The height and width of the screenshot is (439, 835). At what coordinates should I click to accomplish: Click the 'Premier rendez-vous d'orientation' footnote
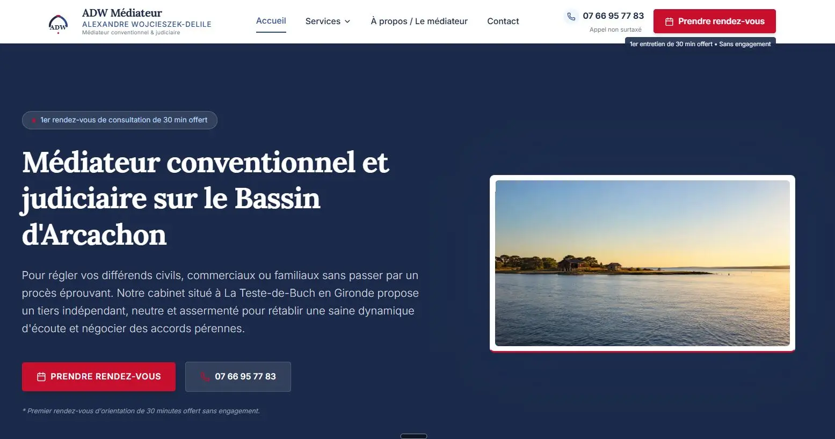click(x=141, y=411)
